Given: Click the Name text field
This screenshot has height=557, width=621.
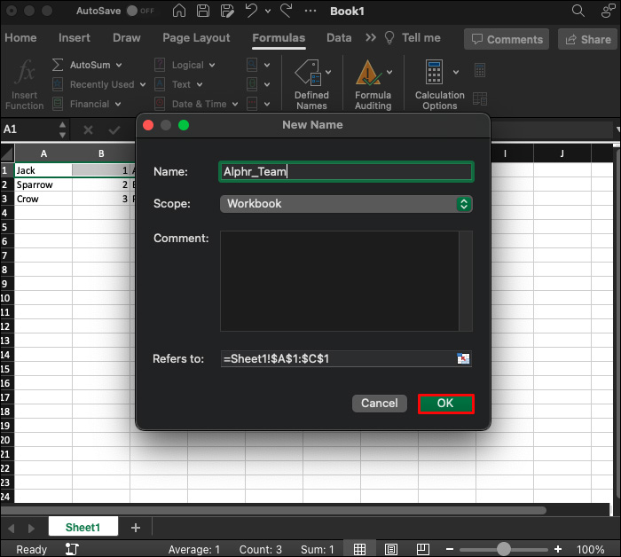Looking at the screenshot, I should (346, 172).
